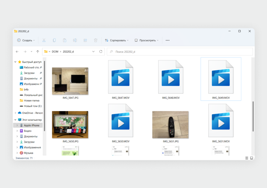Viewport: 267px width, 188px height.
Task: Switch to details list view icon
Action: pos(247,158)
